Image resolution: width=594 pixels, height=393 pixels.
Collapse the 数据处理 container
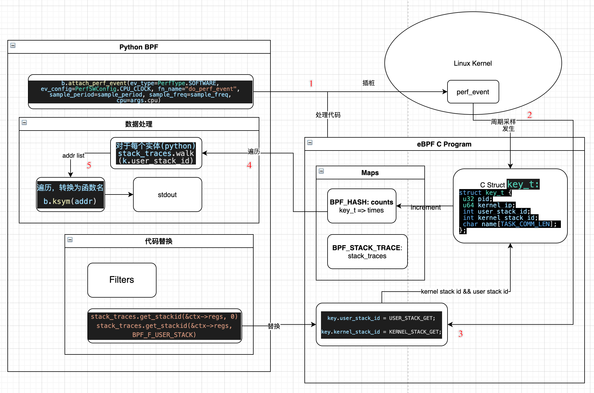(x=24, y=123)
